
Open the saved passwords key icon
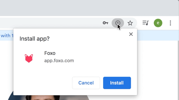(105, 23)
